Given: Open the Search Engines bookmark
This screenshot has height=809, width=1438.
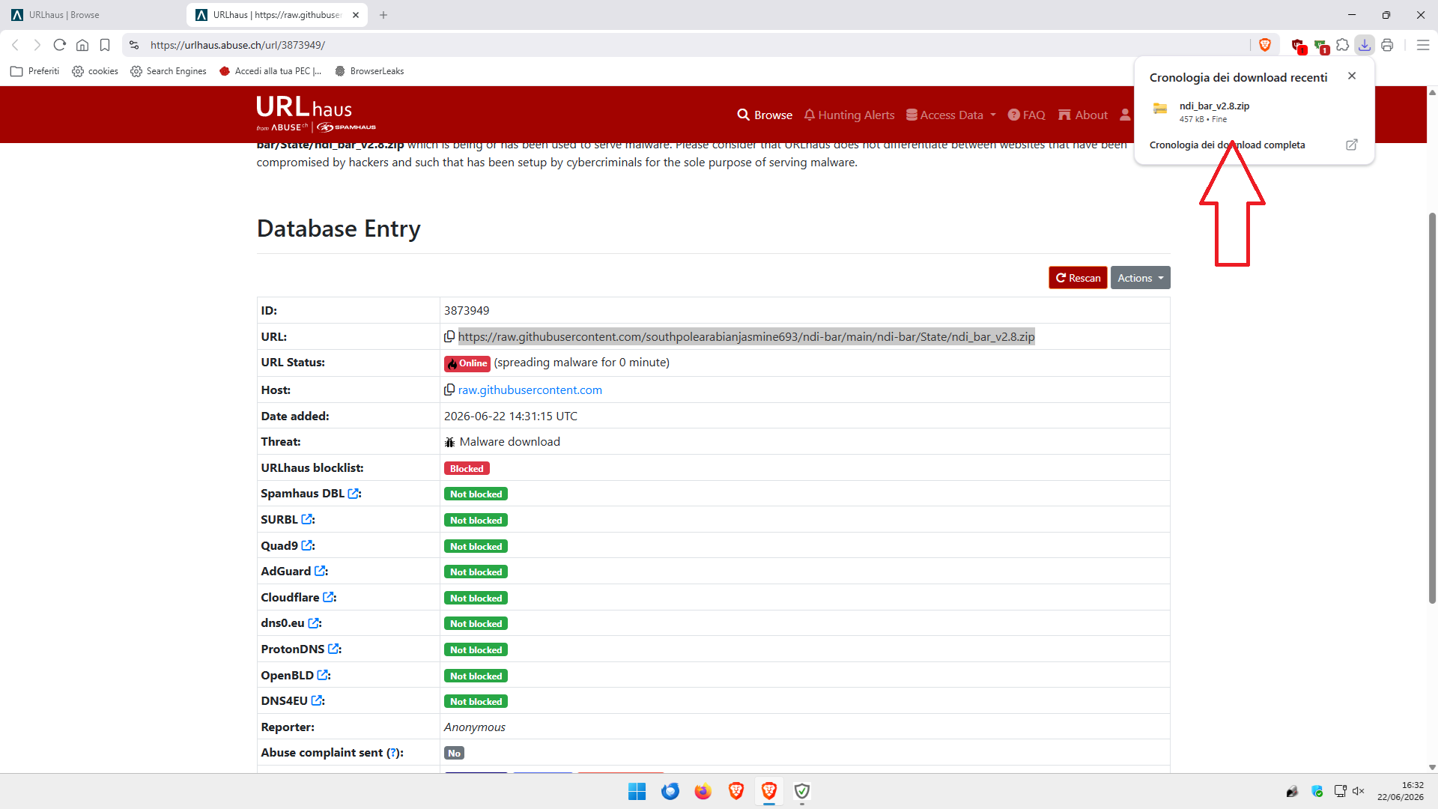Looking at the screenshot, I should (x=169, y=71).
